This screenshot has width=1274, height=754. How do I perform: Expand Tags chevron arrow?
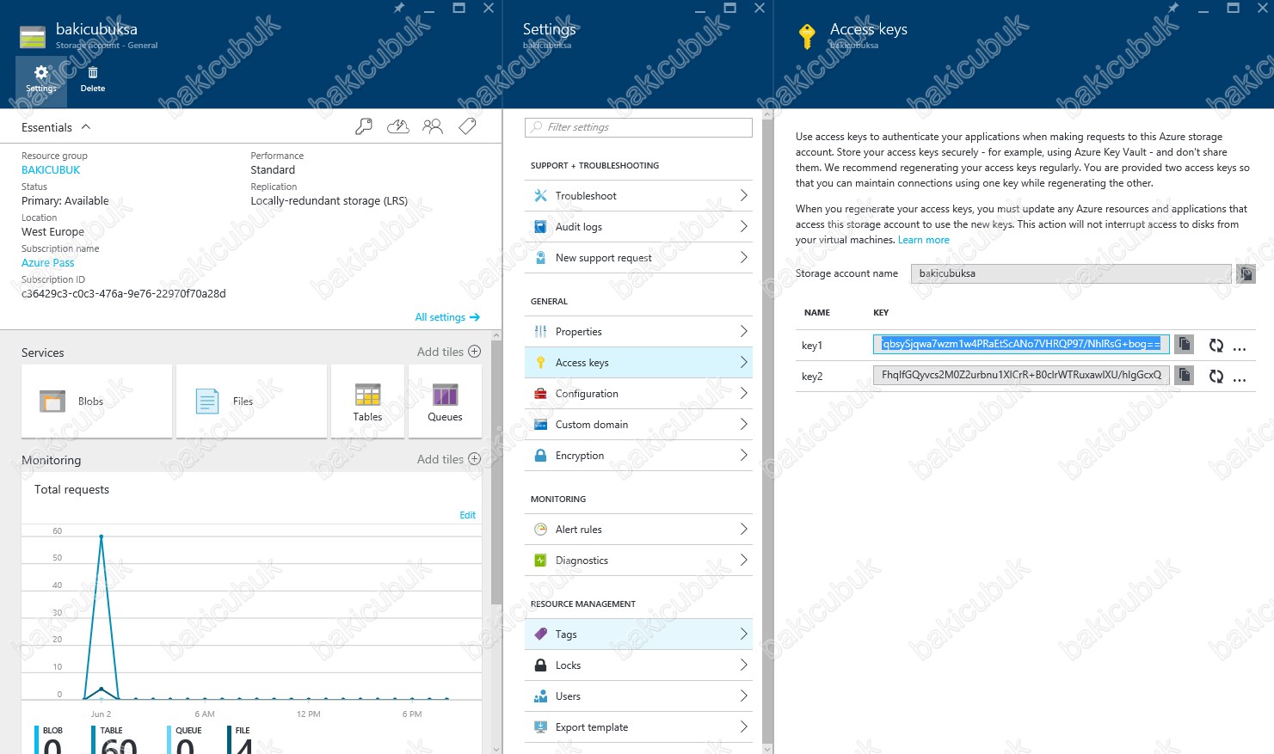coord(744,634)
